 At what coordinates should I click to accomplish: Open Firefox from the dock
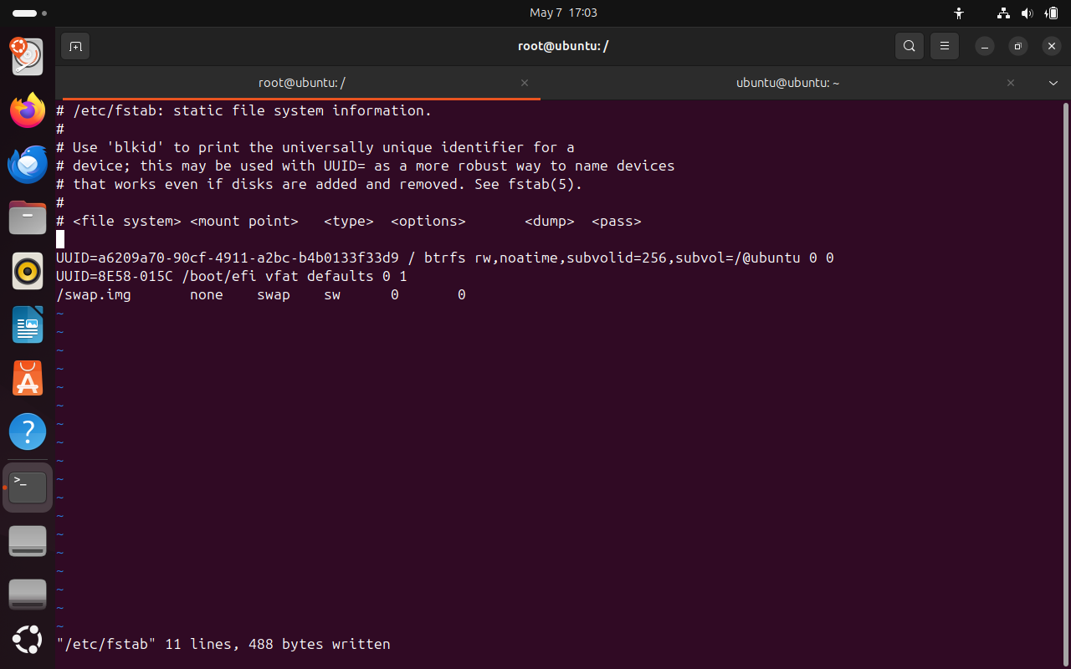click(x=28, y=110)
